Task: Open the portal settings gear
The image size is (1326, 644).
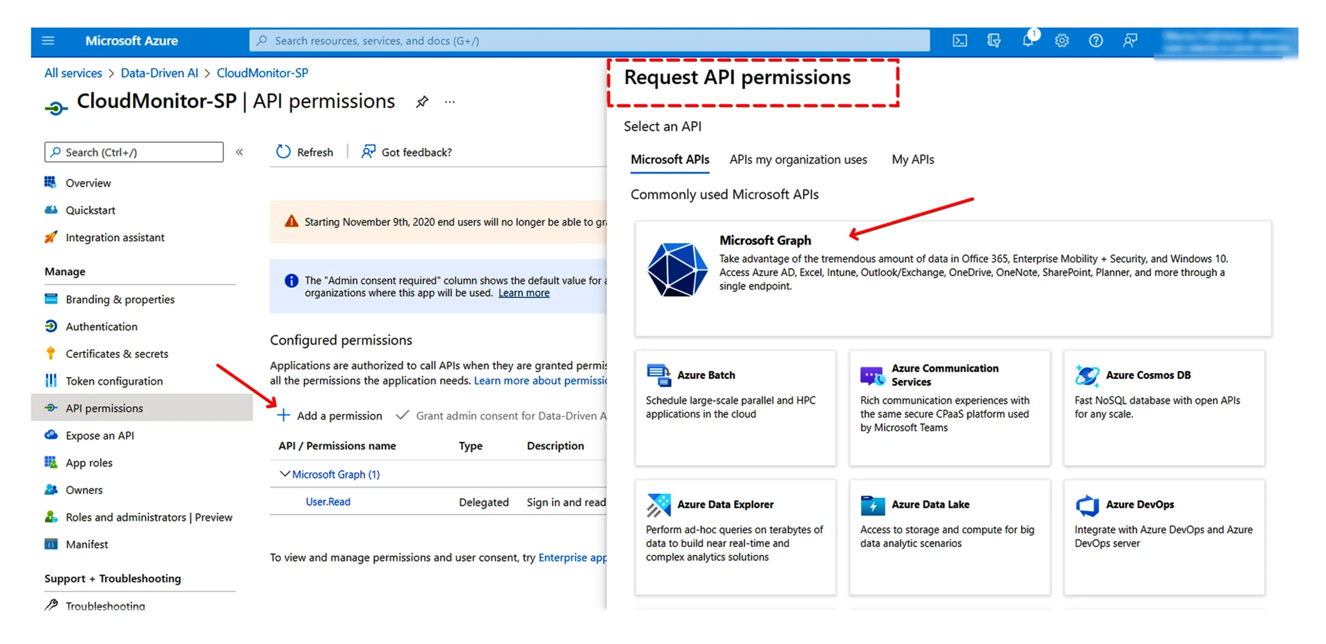Action: click(1061, 41)
